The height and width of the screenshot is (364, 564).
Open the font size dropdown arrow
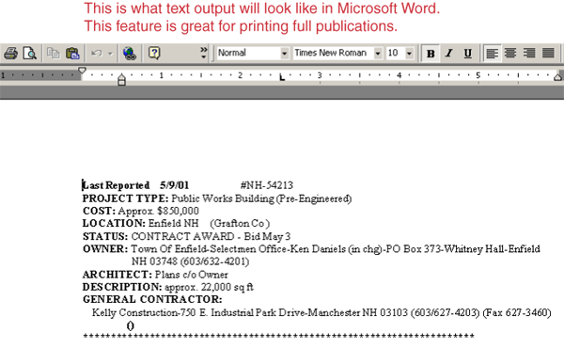click(409, 54)
